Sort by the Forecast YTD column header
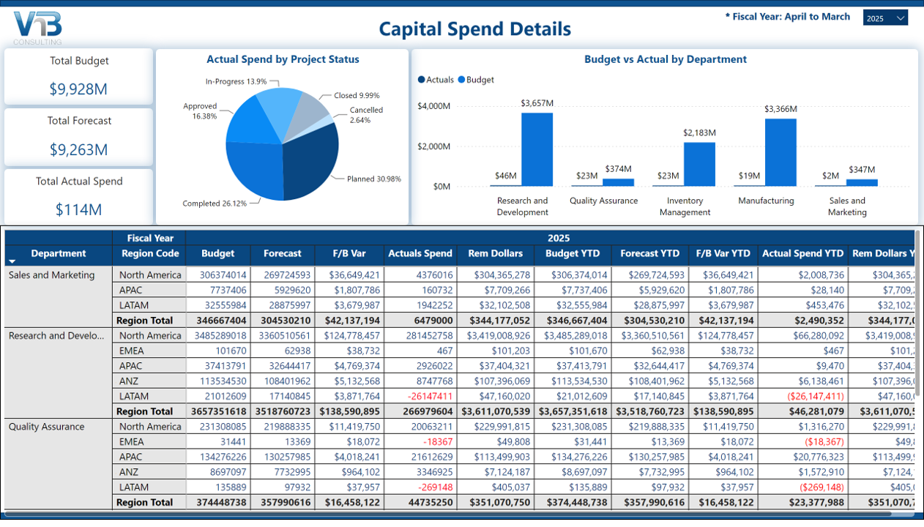924x527 pixels. pos(649,254)
